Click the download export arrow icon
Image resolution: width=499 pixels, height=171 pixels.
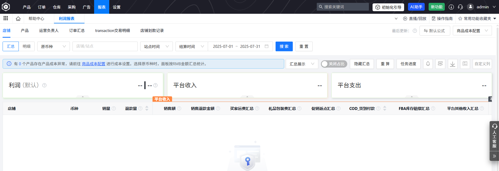[453, 64]
